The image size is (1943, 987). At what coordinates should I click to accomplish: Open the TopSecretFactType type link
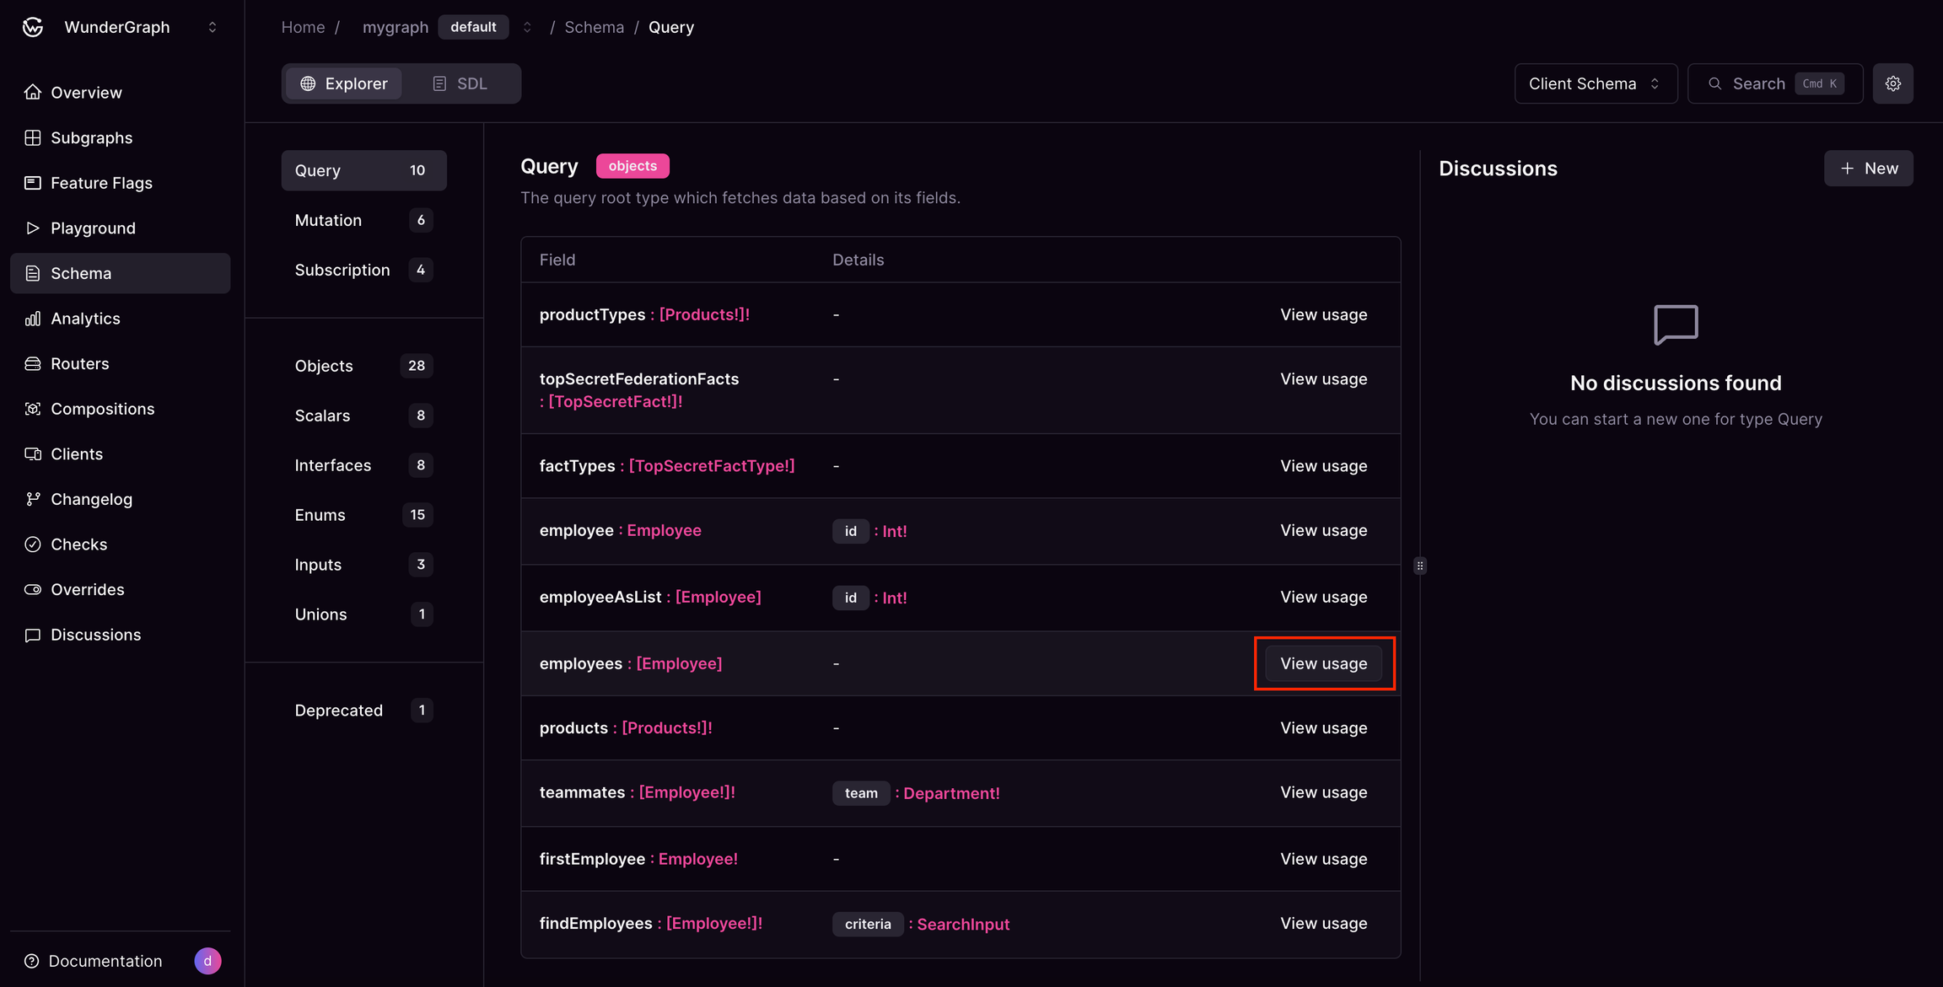pos(712,466)
